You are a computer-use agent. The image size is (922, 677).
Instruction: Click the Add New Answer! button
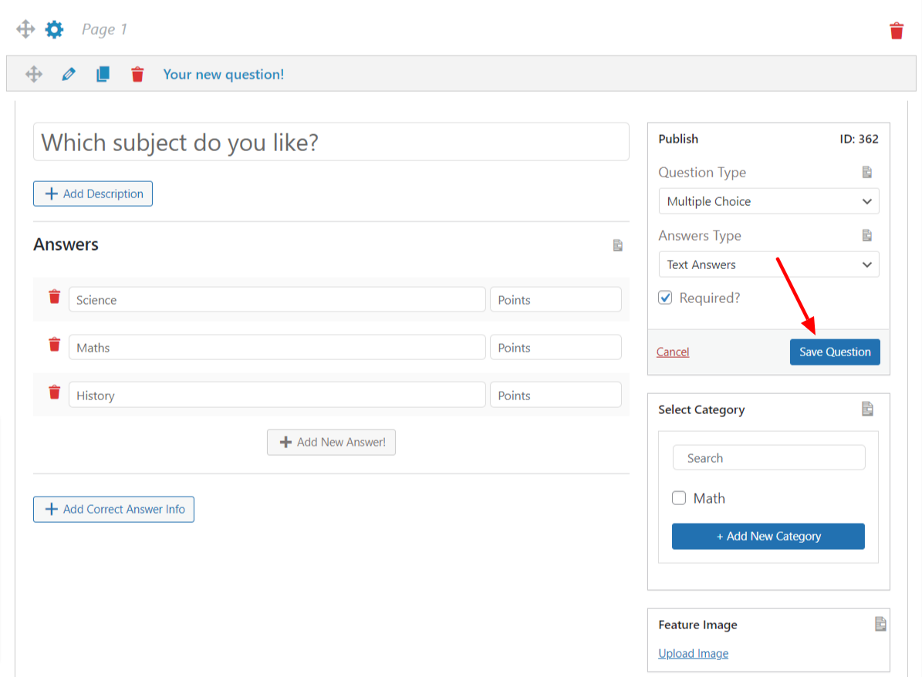pos(331,442)
